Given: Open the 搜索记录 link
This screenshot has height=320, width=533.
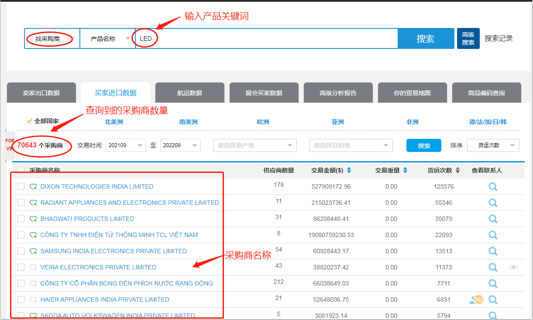Looking at the screenshot, I should (499, 38).
